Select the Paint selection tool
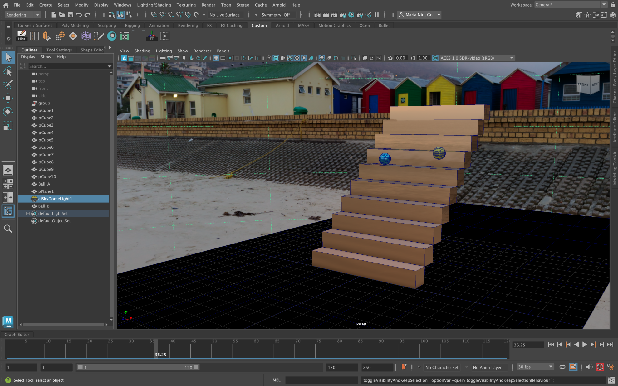 click(x=8, y=84)
